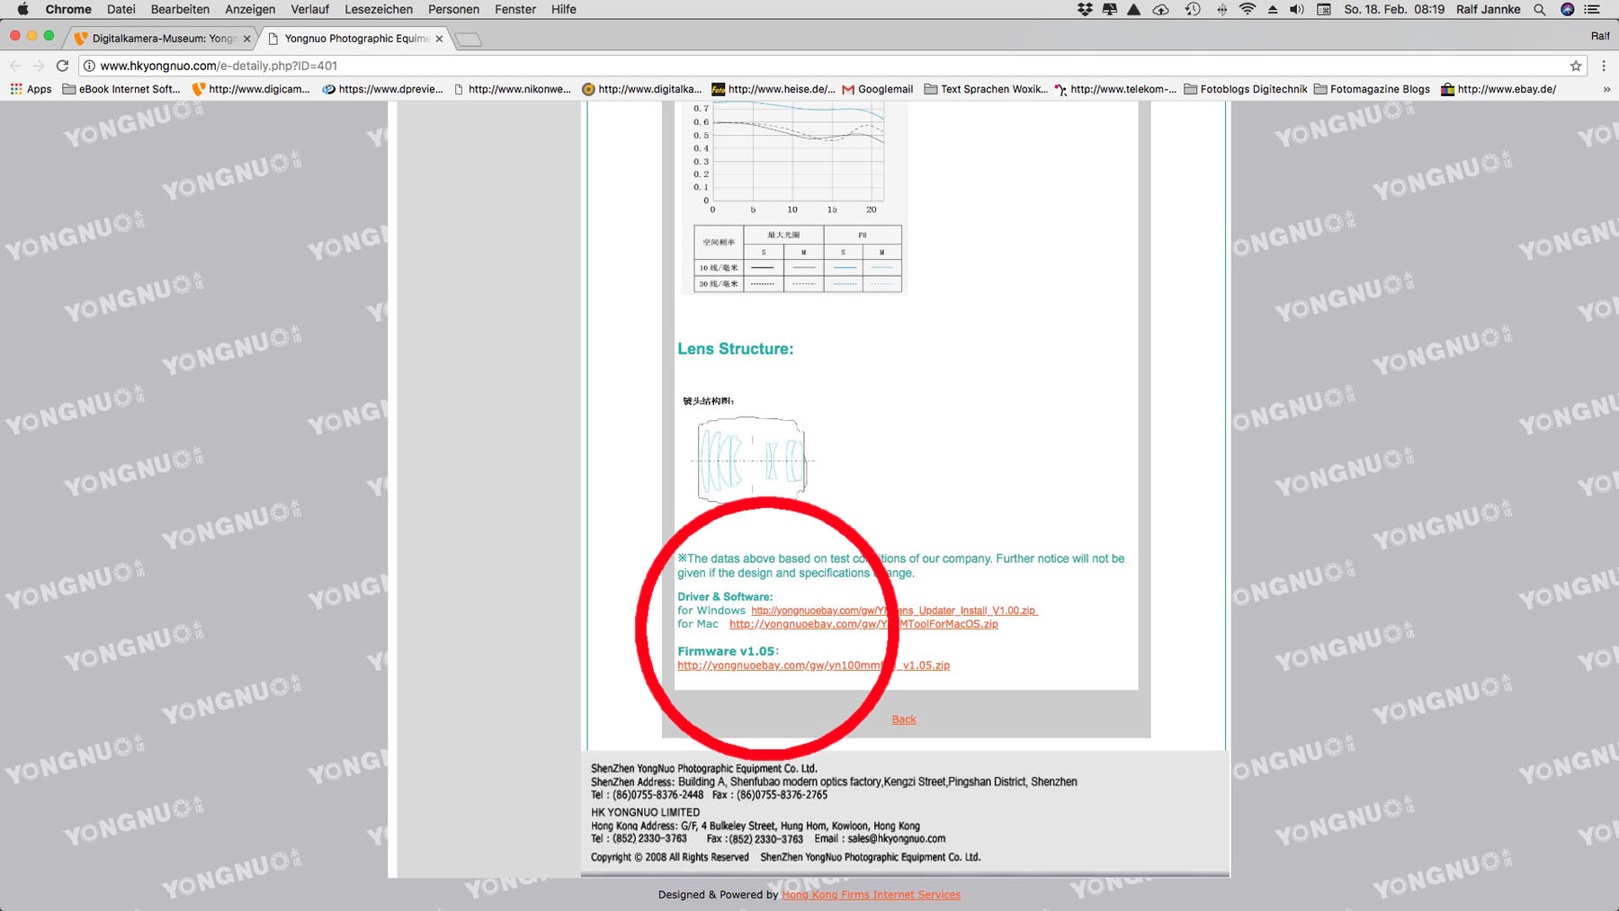This screenshot has height=911, width=1619.
Task: Open the digitalkamera bookmark
Action: point(642,89)
